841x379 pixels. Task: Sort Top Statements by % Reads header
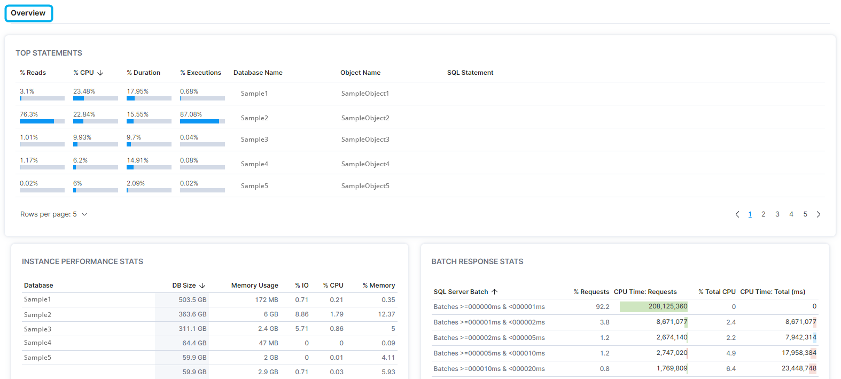click(33, 73)
